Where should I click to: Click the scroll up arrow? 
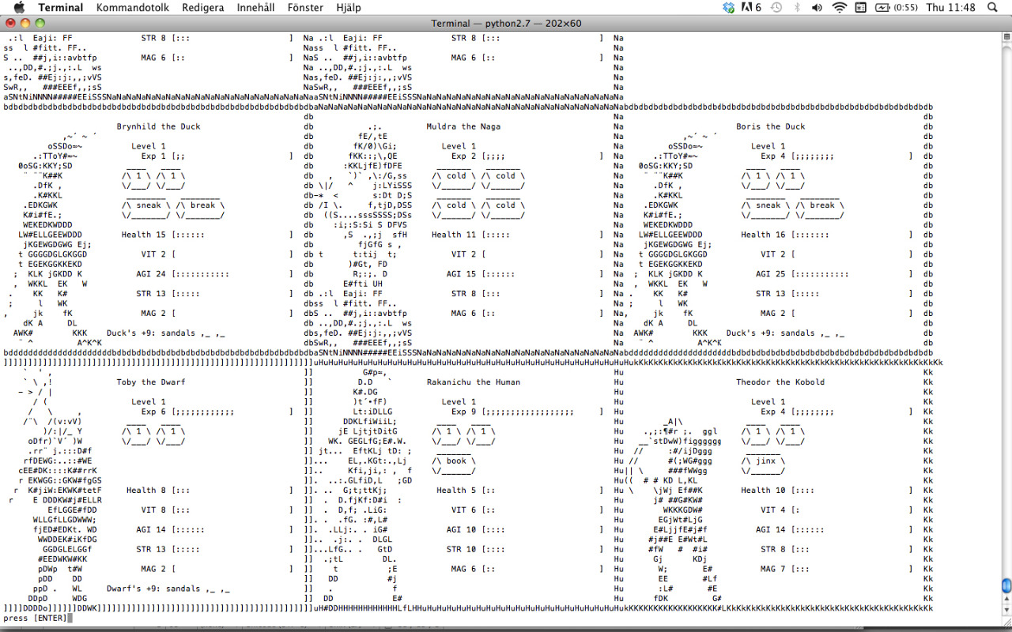[1006, 598]
